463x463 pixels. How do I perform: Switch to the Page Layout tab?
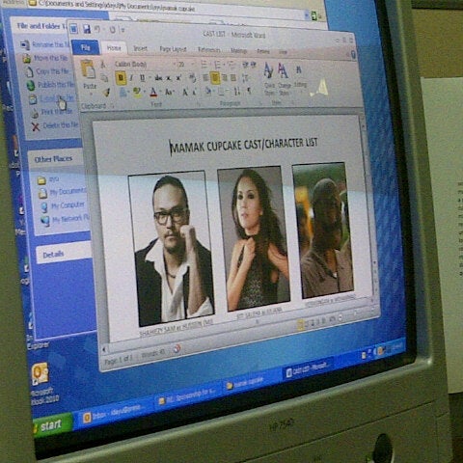coord(173,49)
